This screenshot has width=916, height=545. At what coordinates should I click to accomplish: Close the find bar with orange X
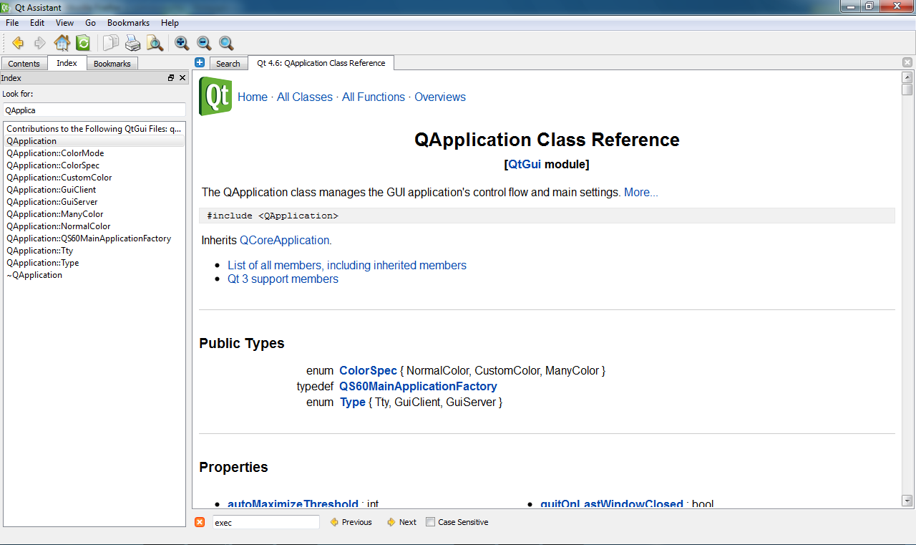(200, 522)
